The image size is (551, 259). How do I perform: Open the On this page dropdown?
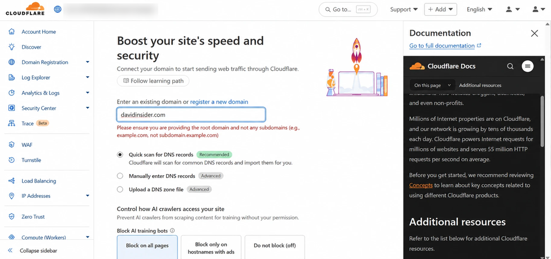point(432,85)
